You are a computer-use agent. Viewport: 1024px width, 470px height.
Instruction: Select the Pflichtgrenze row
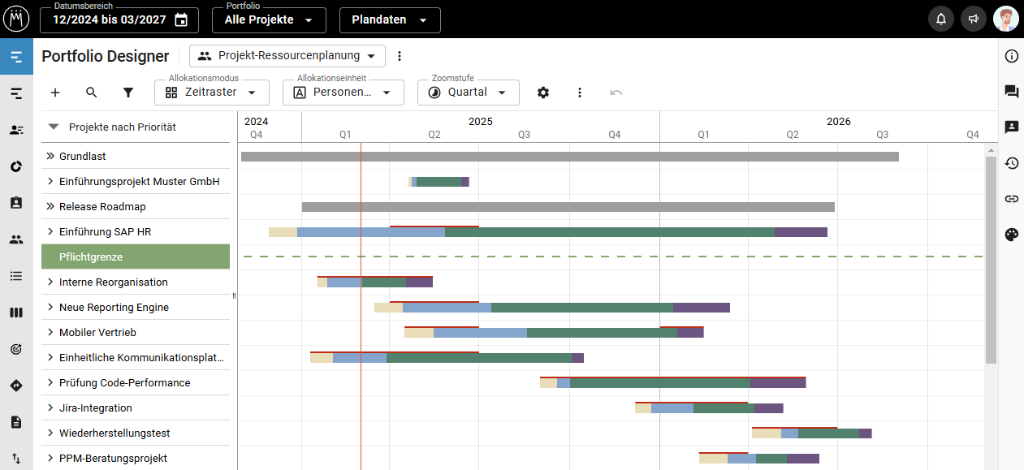pos(136,257)
